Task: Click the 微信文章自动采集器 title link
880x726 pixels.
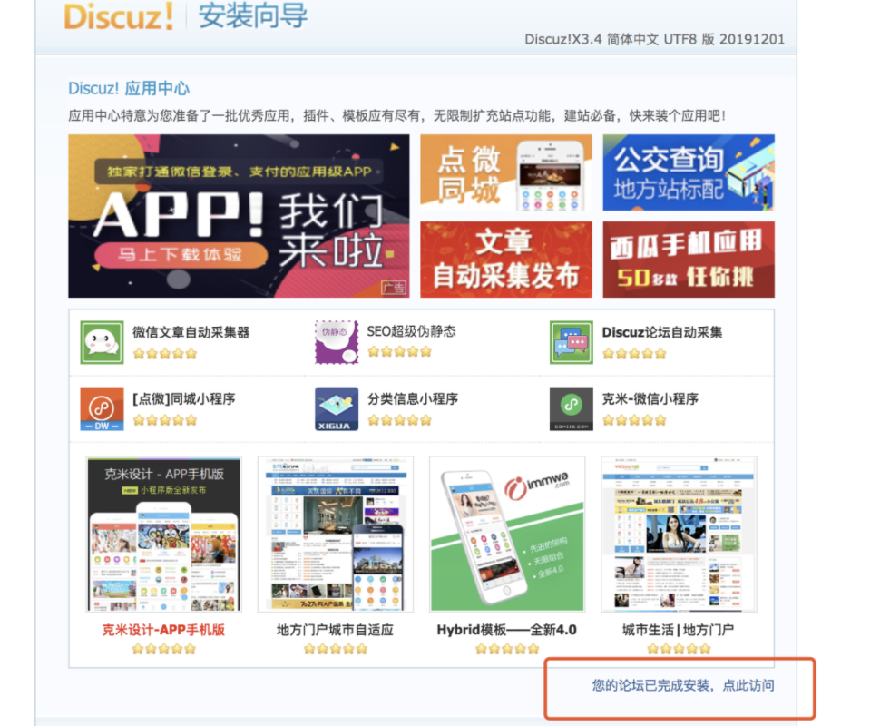Action: click(191, 332)
